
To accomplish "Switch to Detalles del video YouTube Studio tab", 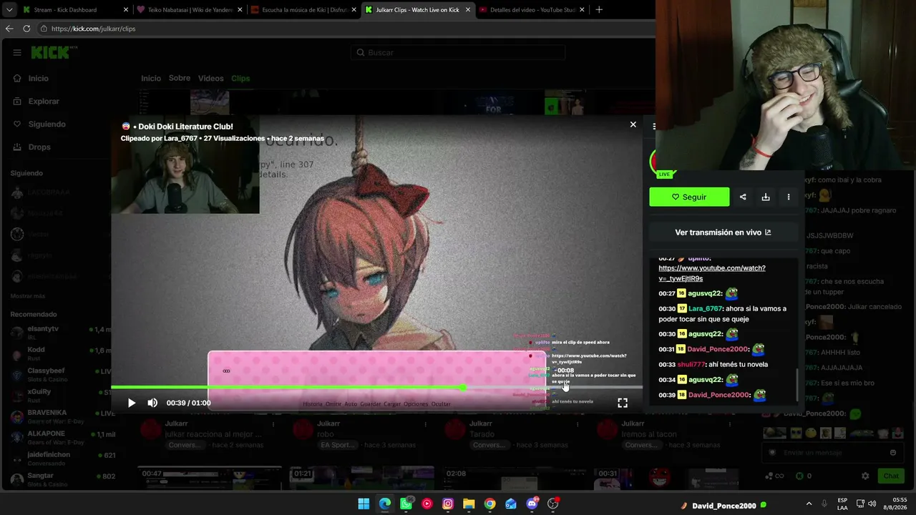I will [532, 10].
